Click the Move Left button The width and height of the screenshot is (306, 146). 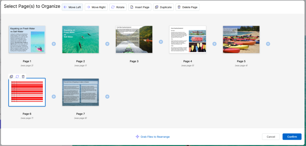(x=72, y=7)
